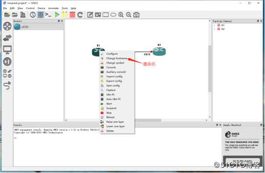
Task: Open the Edit menu
Action: pos(12,8)
